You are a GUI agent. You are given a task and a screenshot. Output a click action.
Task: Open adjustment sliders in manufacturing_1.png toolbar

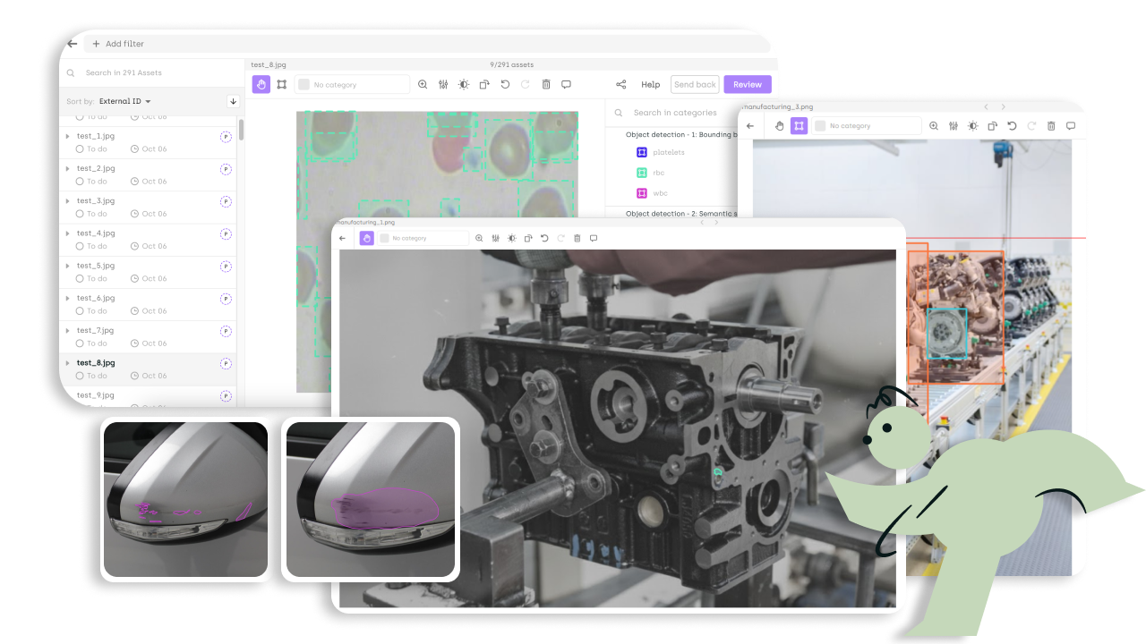[495, 238]
